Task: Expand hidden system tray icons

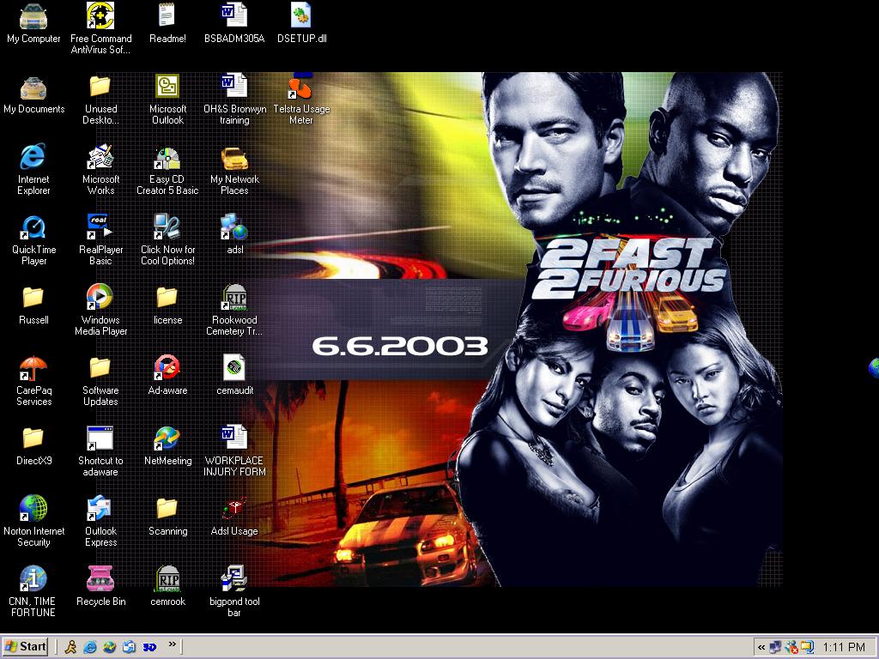Action: 761,647
